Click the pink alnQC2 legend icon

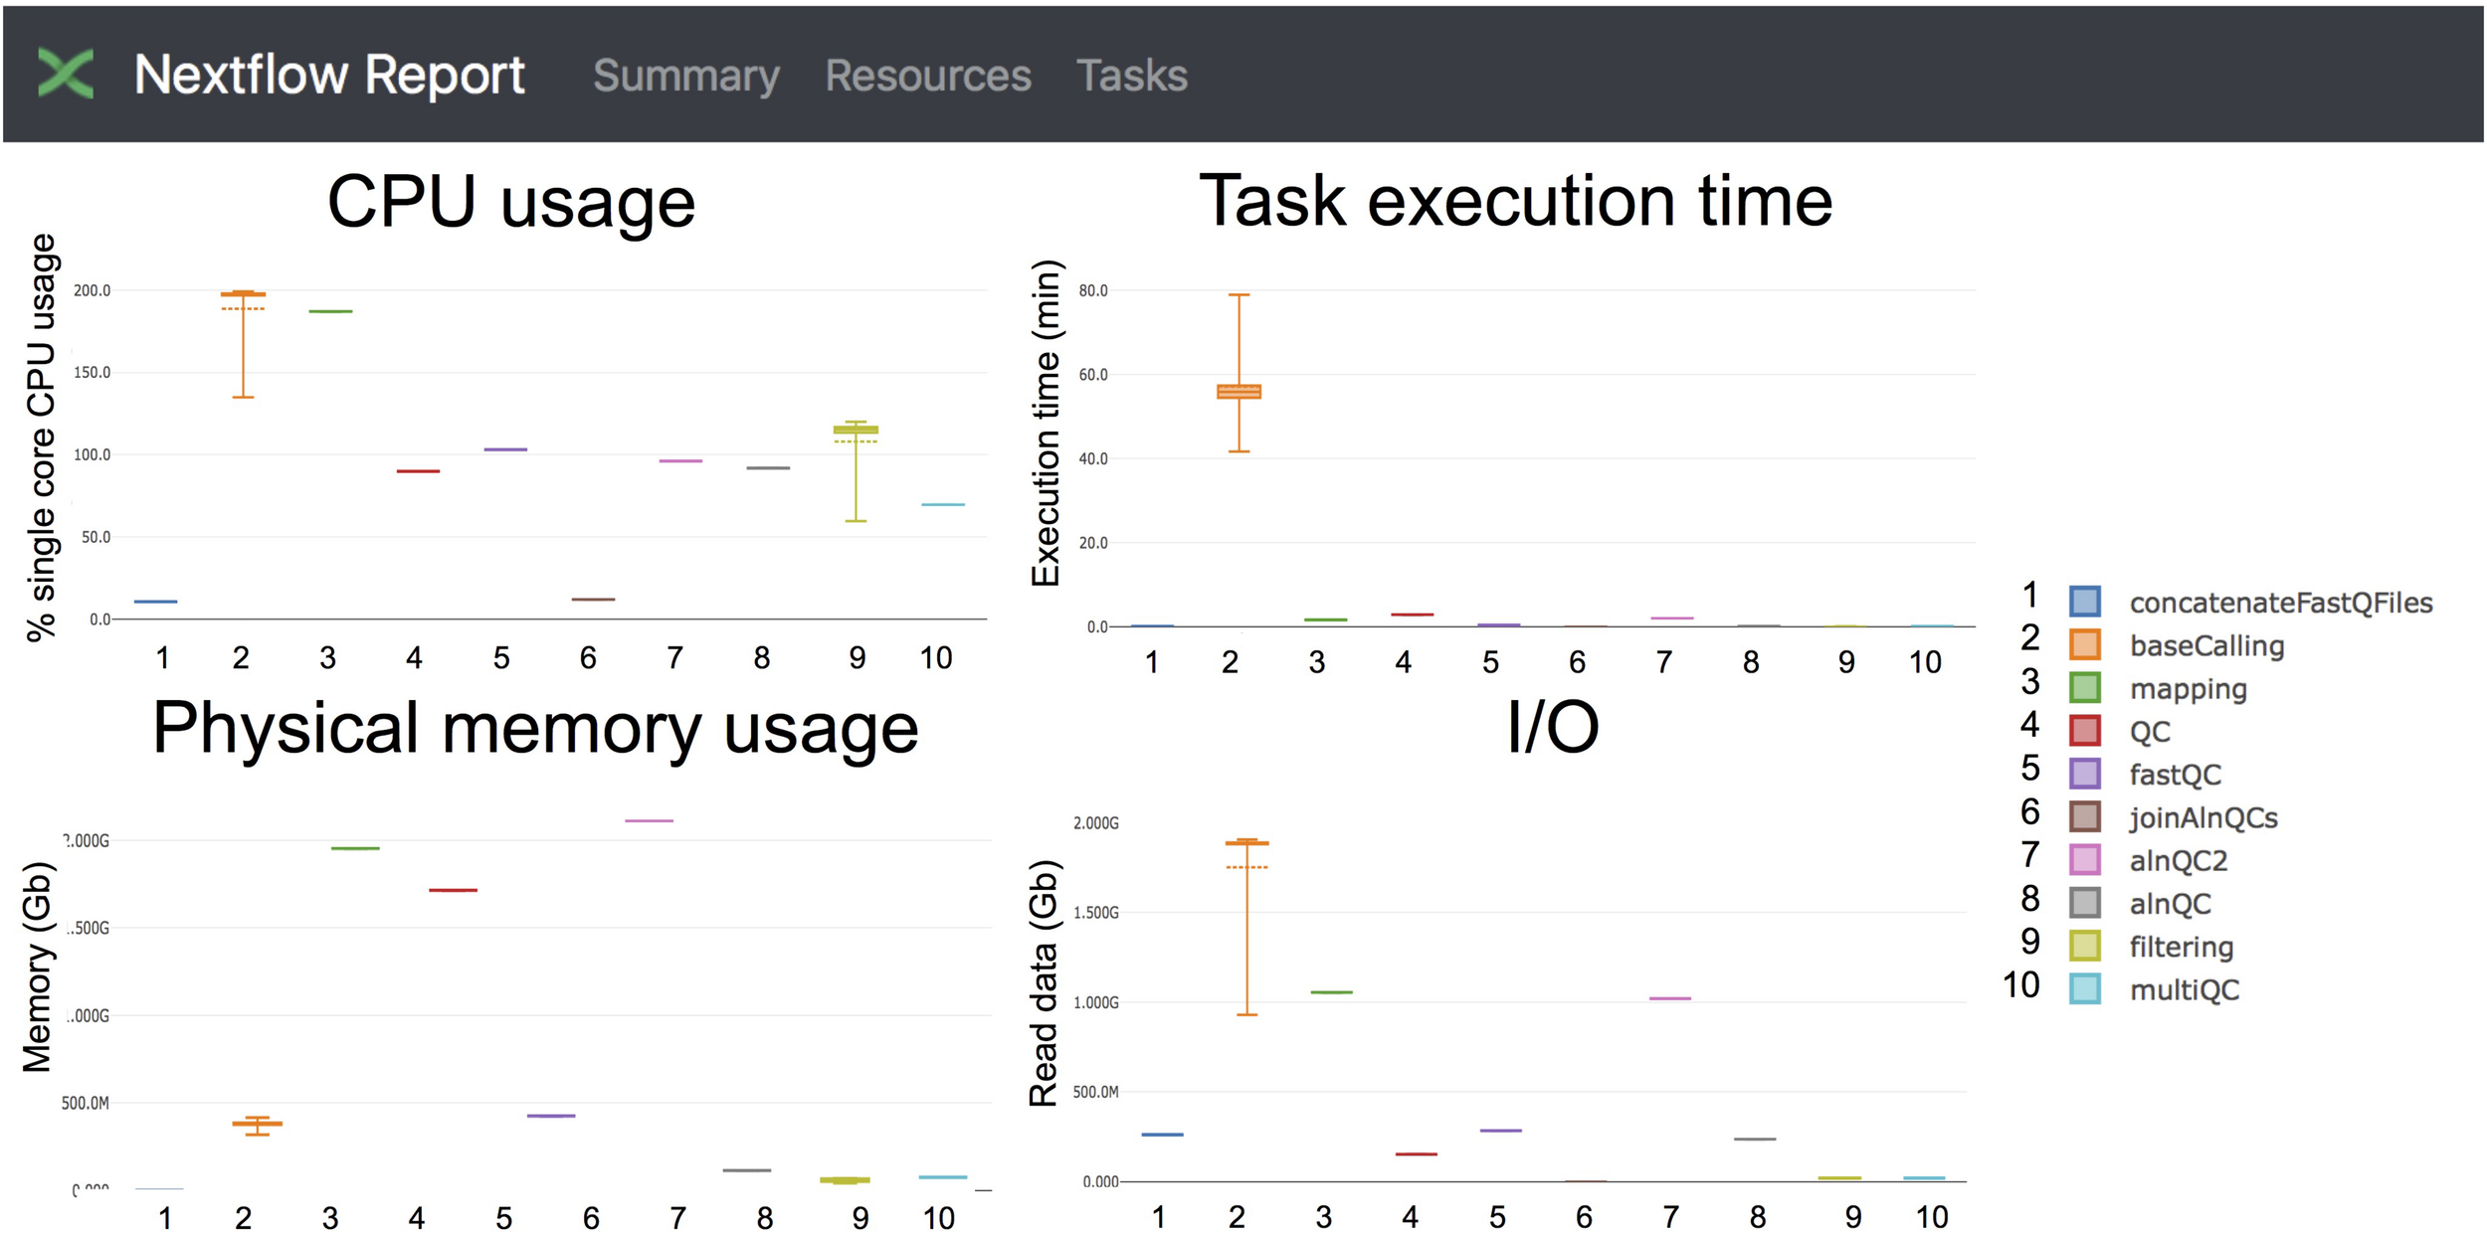click(2084, 860)
